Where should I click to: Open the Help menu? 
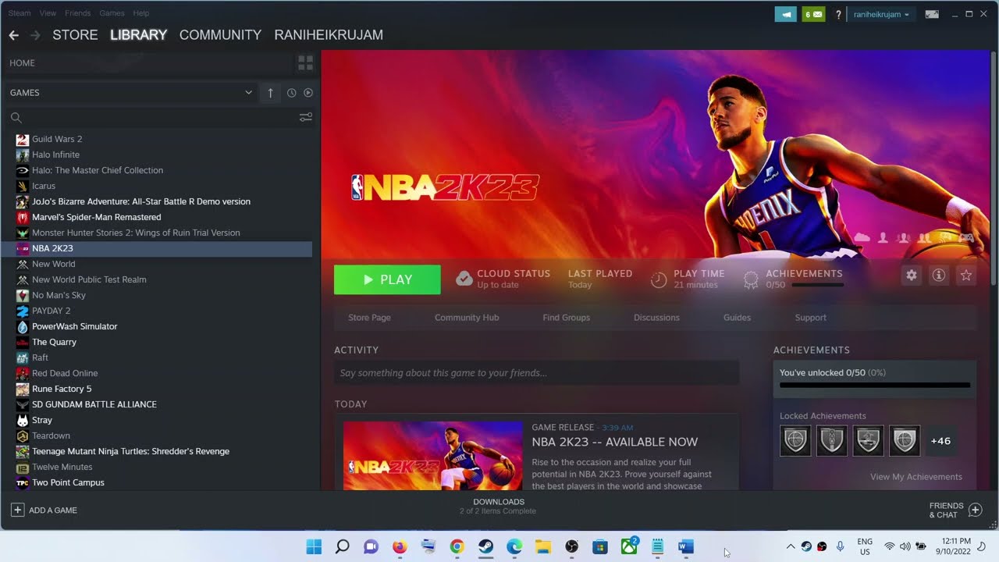coord(141,13)
